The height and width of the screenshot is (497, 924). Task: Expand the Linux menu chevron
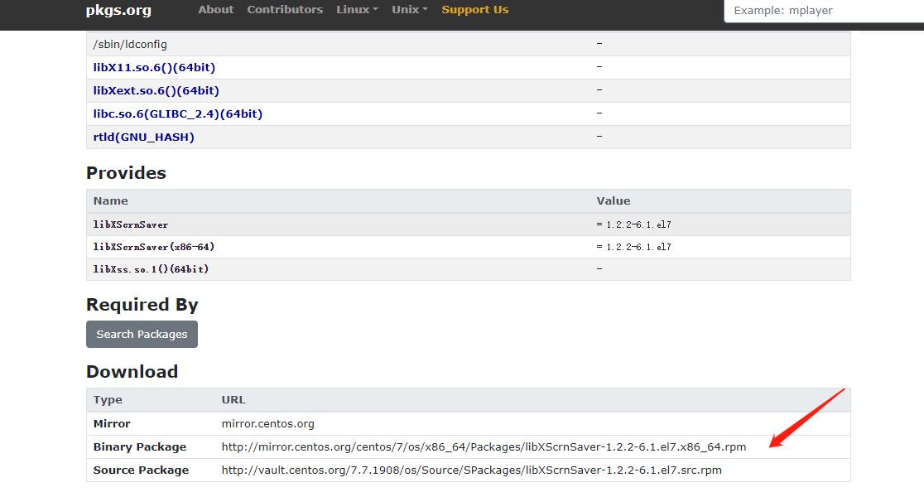point(377,9)
